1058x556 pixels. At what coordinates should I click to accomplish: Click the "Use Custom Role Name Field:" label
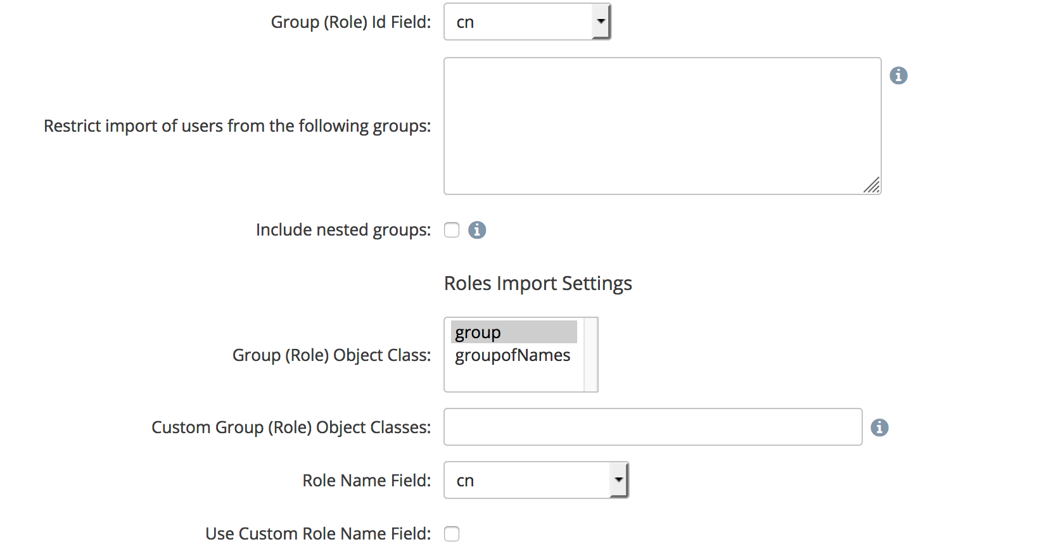pos(318,534)
